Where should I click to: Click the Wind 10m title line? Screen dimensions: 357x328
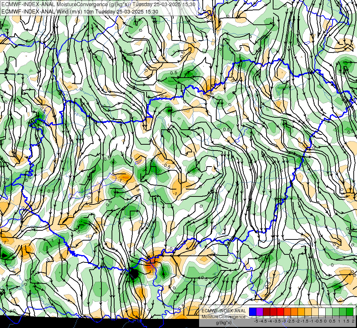pyautogui.click(x=80, y=12)
